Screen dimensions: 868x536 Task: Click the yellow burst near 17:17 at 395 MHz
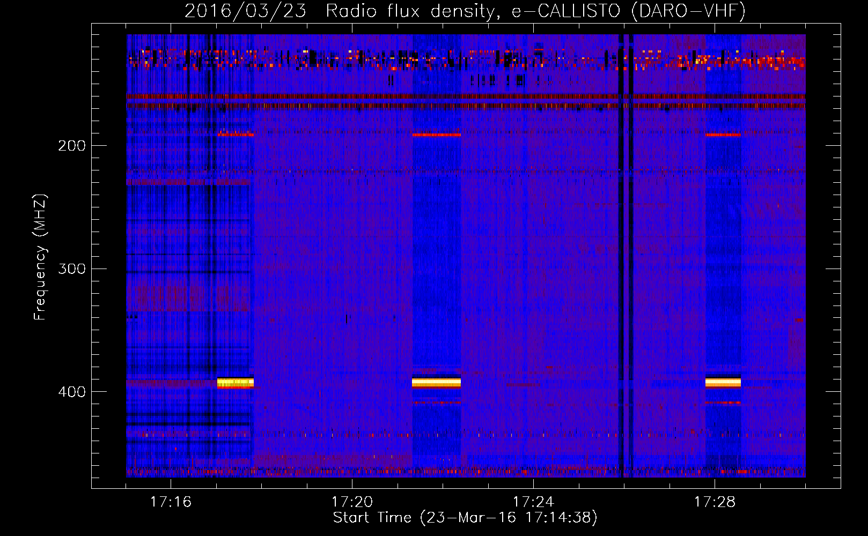tap(235, 383)
